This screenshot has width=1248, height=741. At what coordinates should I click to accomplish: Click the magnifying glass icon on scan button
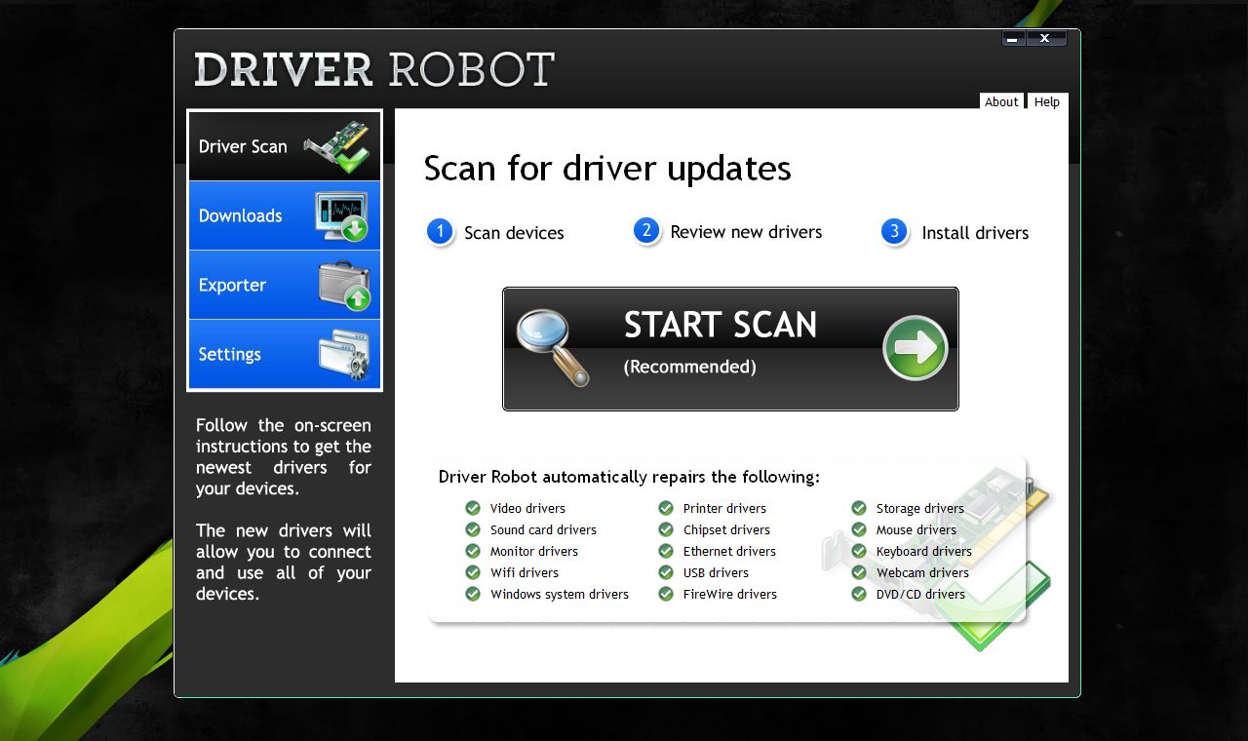click(554, 347)
